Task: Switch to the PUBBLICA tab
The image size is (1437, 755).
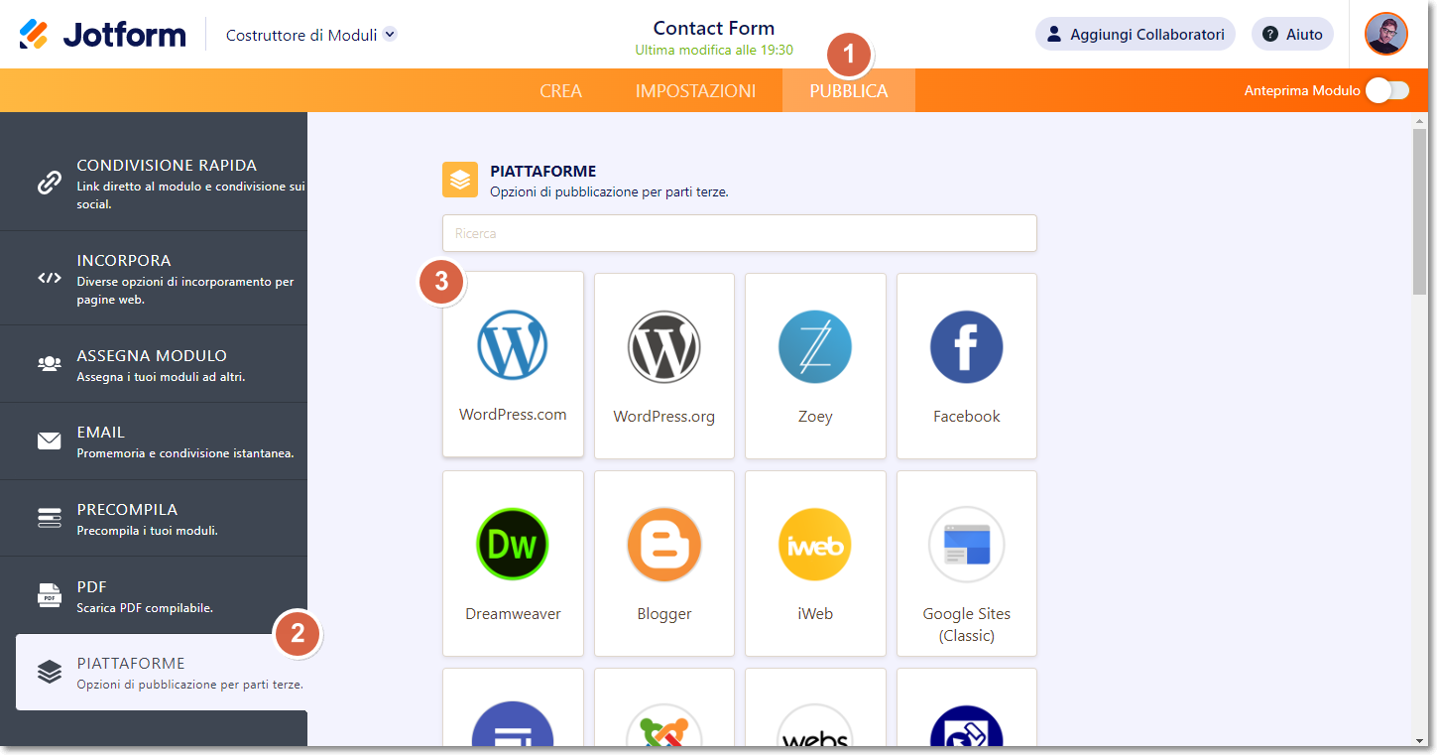Action: pyautogui.click(x=849, y=91)
